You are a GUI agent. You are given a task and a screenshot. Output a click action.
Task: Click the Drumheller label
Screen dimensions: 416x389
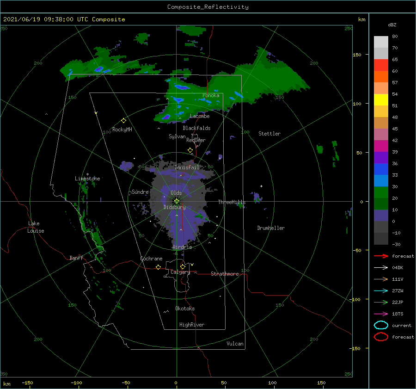coord(271,228)
